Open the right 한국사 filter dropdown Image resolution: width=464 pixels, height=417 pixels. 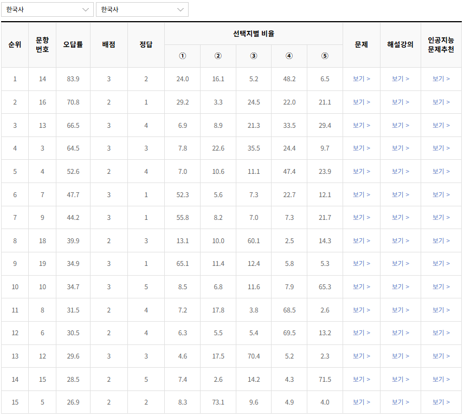[142, 9]
